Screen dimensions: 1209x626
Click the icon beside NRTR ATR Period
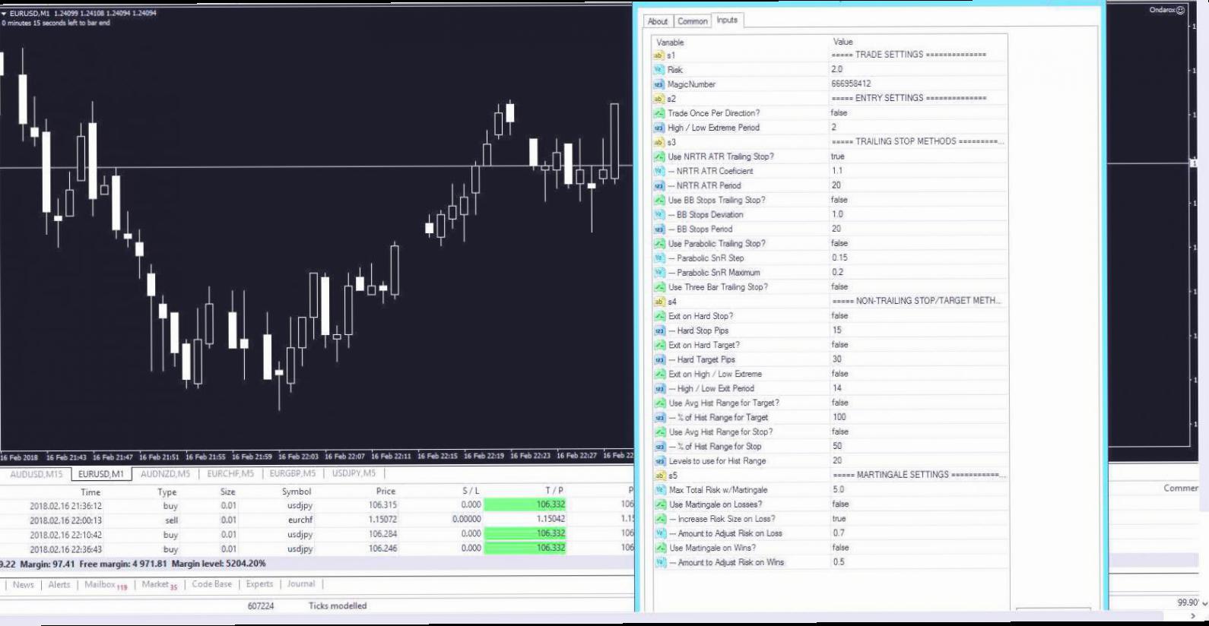[x=659, y=185]
